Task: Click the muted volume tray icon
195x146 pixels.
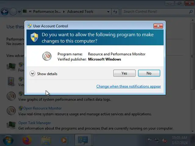Action: coord(164,141)
